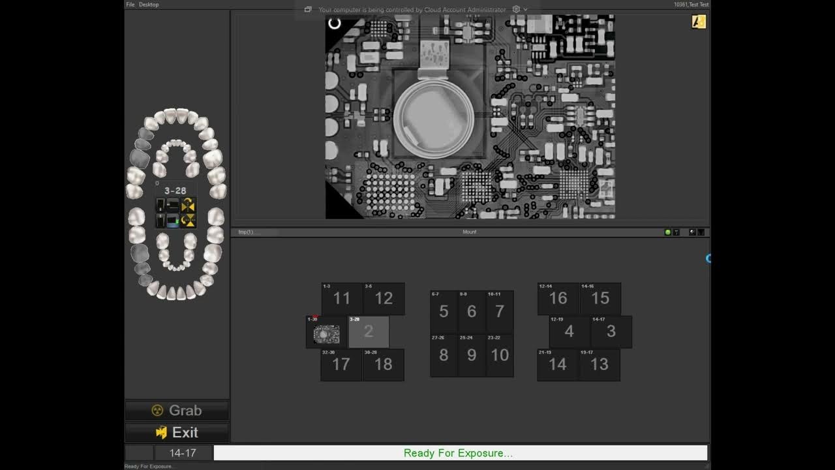835x470 pixels.
Task: Click the upper yellow rotate sensor icon
Action: point(188,206)
